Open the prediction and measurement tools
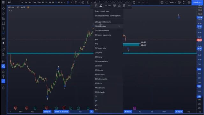Image resolution: width=204 pixels, height=115 pixels. 4,38
